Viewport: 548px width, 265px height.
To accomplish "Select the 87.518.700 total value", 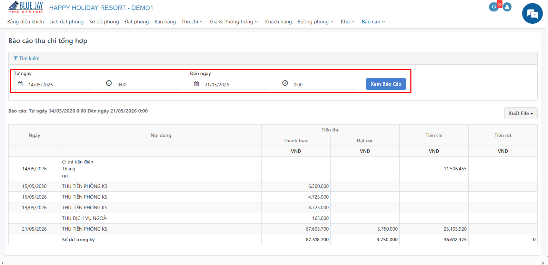I will coord(317,240).
